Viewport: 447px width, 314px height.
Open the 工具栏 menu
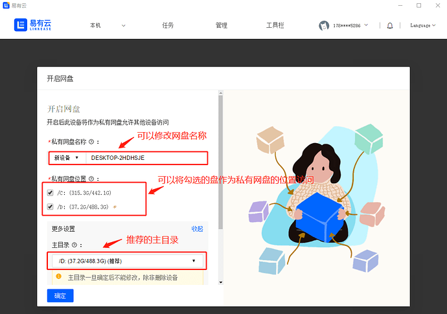coord(275,26)
